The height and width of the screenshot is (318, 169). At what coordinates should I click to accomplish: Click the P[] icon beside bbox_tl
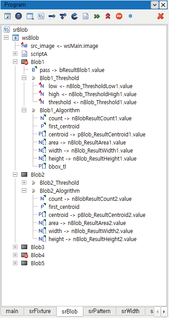point(42,166)
